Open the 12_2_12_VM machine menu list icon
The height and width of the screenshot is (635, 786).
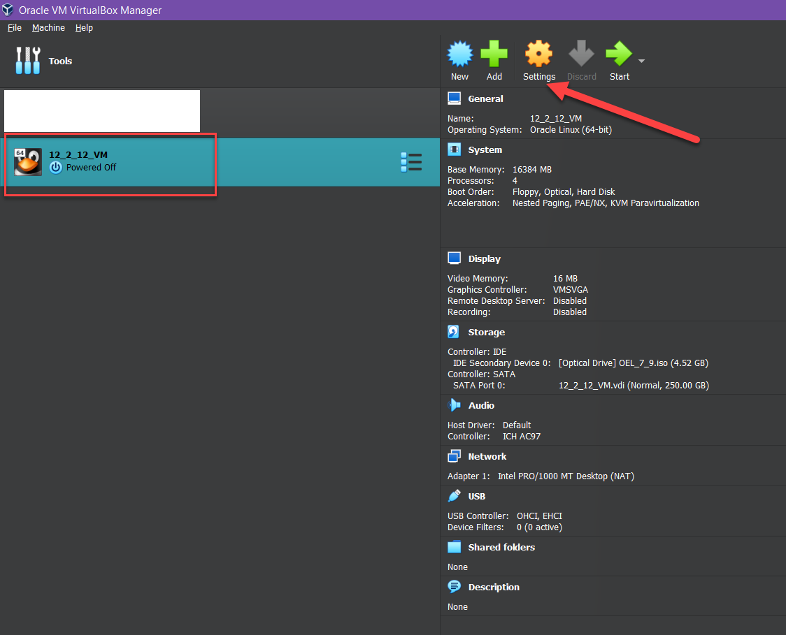[x=411, y=162]
